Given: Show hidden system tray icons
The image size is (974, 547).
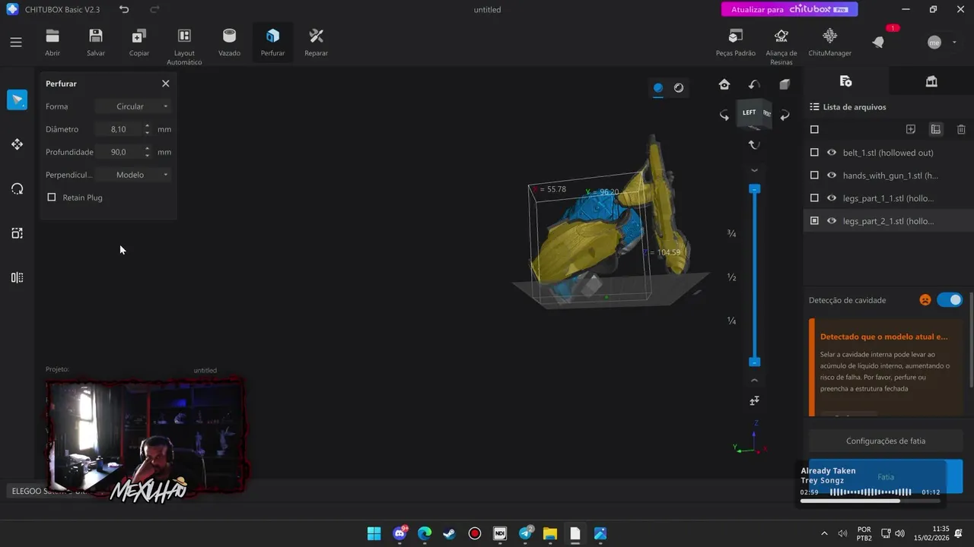Looking at the screenshot, I should [x=824, y=533].
